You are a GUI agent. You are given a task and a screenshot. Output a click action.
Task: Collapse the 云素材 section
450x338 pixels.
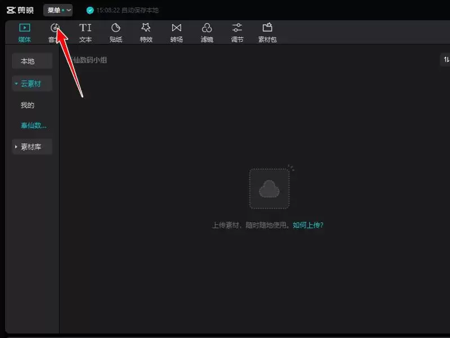32,84
